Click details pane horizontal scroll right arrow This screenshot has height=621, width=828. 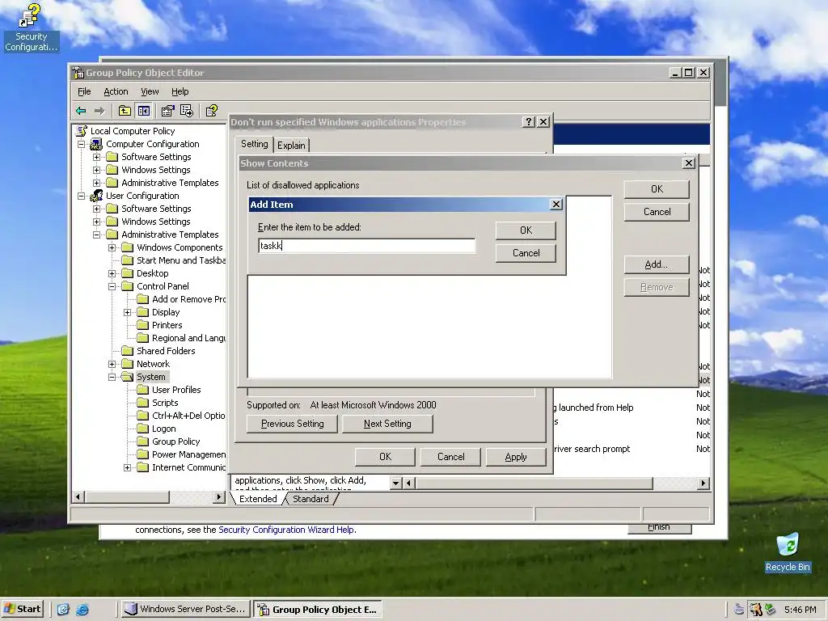pyautogui.click(x=703, y=484)
